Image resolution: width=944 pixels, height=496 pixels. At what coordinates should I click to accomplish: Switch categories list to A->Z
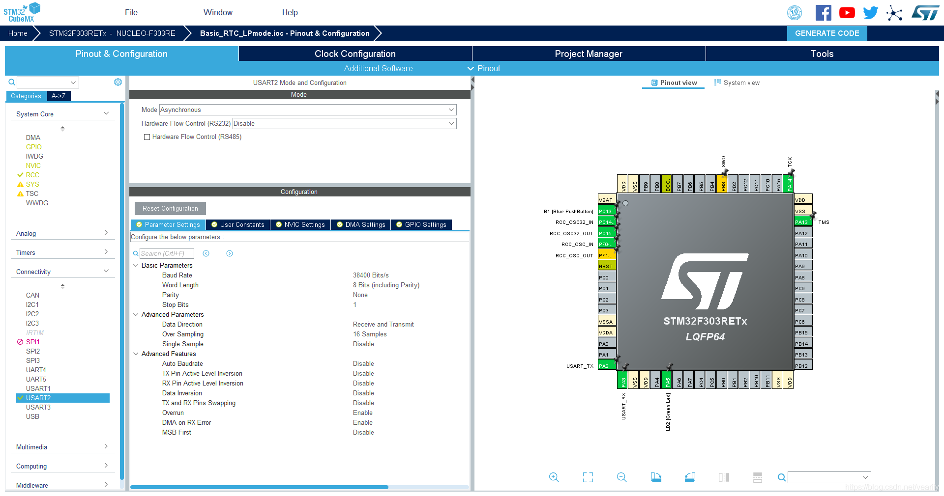[x=59, y=96]
